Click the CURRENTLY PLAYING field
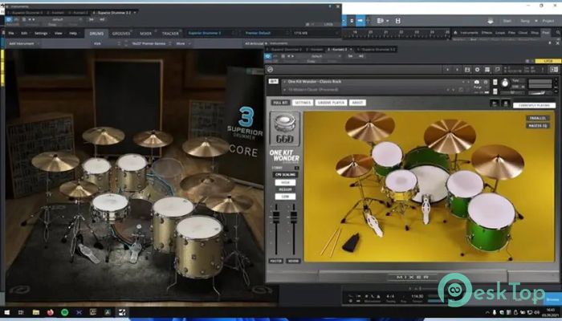 (x=535, y=106)
